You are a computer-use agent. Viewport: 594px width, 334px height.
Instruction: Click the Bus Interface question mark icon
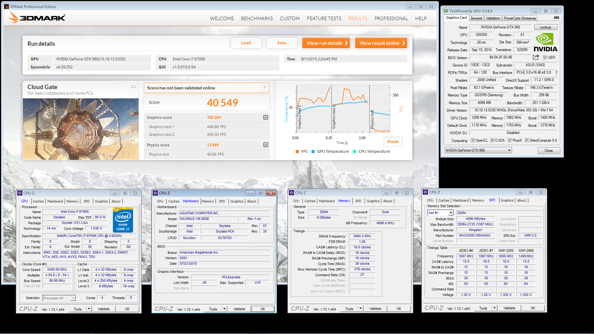(556, 72)
